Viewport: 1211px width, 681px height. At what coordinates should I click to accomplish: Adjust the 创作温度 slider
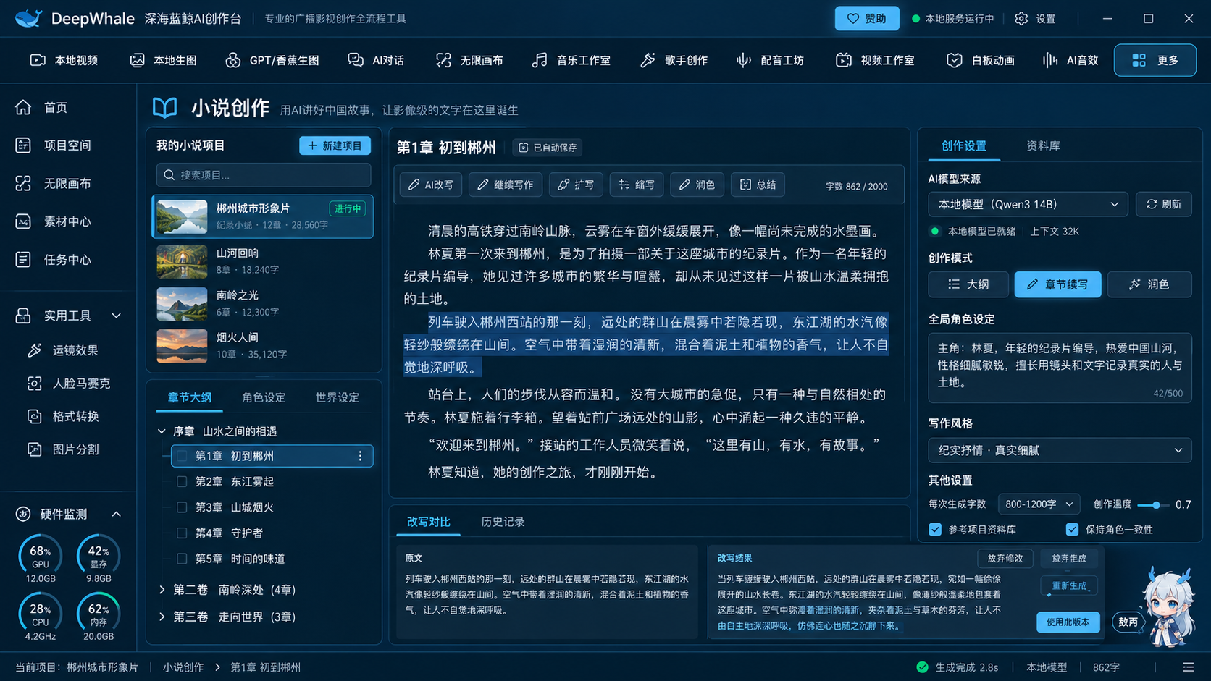1155,505
